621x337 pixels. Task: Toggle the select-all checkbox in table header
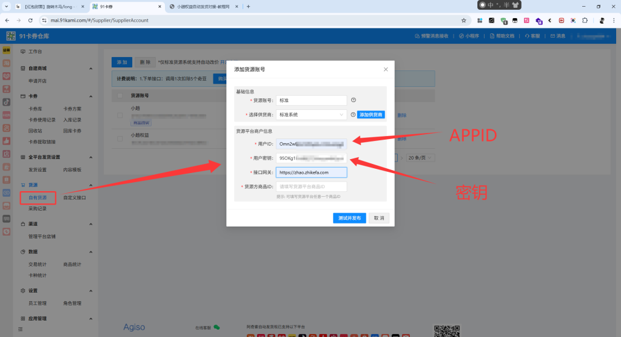[x=120, y=95]
